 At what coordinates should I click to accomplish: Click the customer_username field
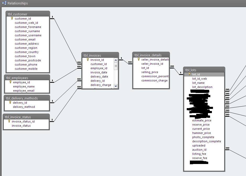tap(28, 36)
